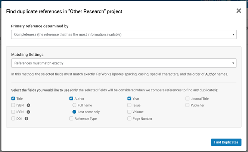
Task: Check the Publisher field
Action: click(187, 105)
